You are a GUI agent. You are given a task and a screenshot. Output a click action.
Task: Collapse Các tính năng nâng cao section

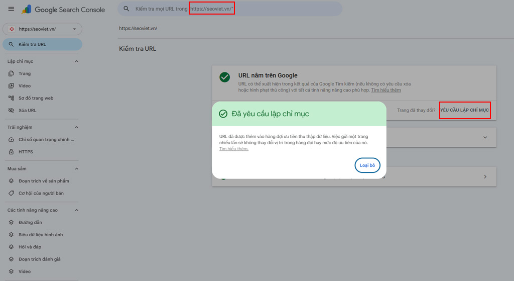(76, 210)
